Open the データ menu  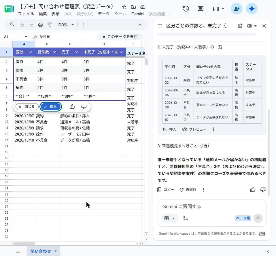pyautogui.click(x=104, y=14)
